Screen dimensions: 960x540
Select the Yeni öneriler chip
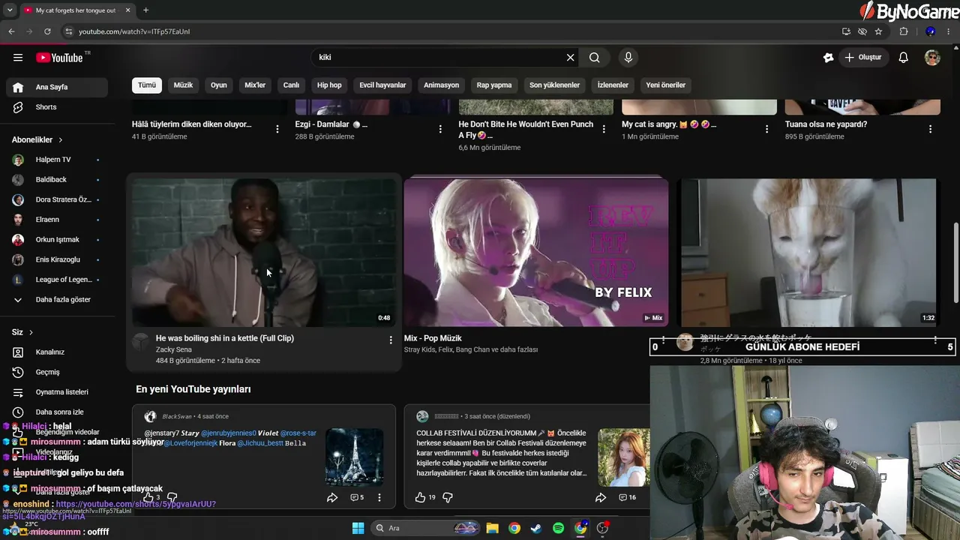point(666,85)
